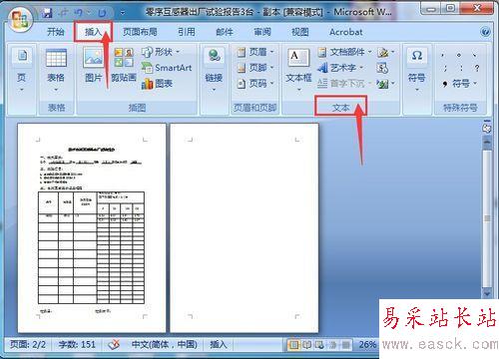This screenshot has height=359, width=499.
Task: Open the 页码 page number dropdown
Action: (x=255, y=84)
